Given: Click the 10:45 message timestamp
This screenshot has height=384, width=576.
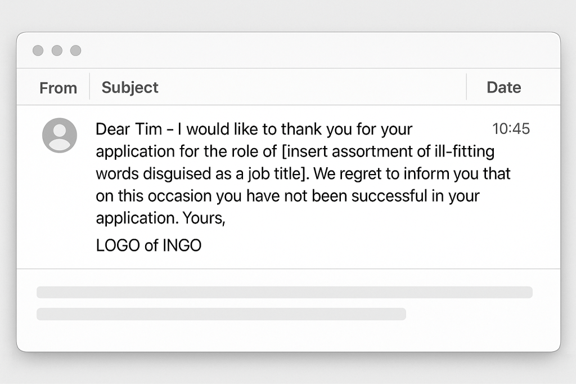Looking at the screenshot, I should coord(511,129).
